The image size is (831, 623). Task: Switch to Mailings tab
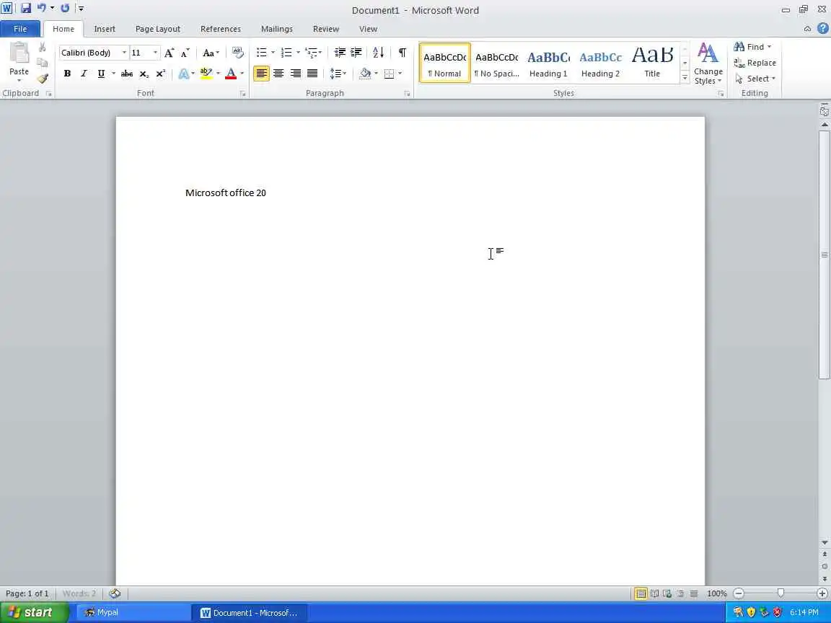coord(277,29)
